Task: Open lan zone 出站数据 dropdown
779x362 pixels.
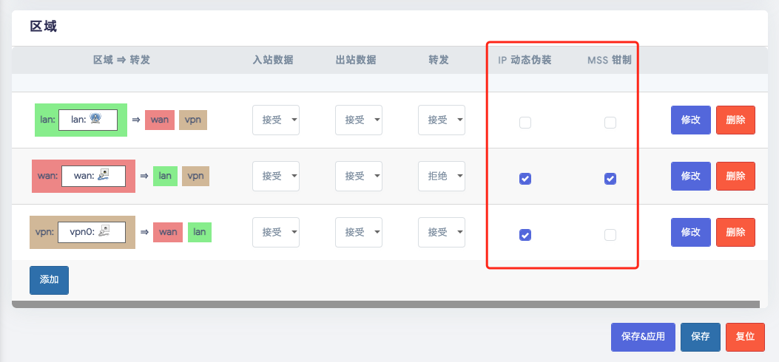Action: 359,120
